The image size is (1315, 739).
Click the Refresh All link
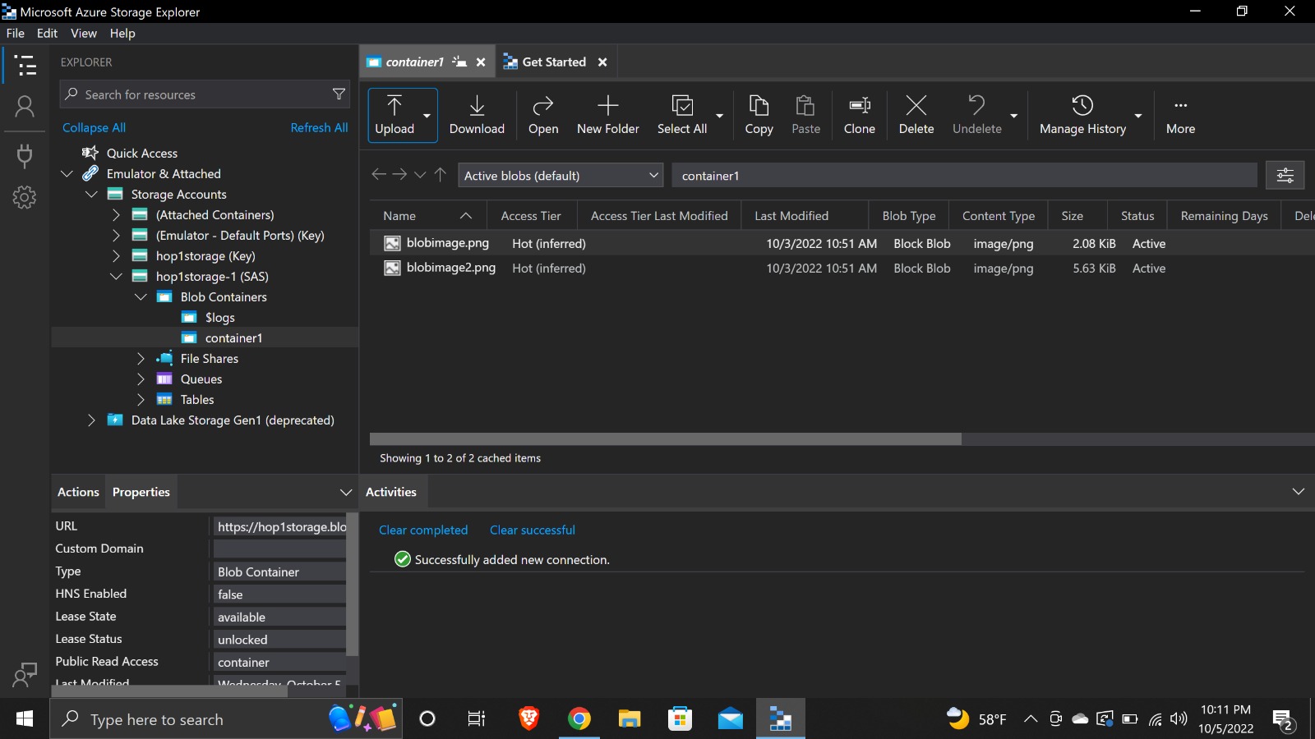tap(319, 127)
